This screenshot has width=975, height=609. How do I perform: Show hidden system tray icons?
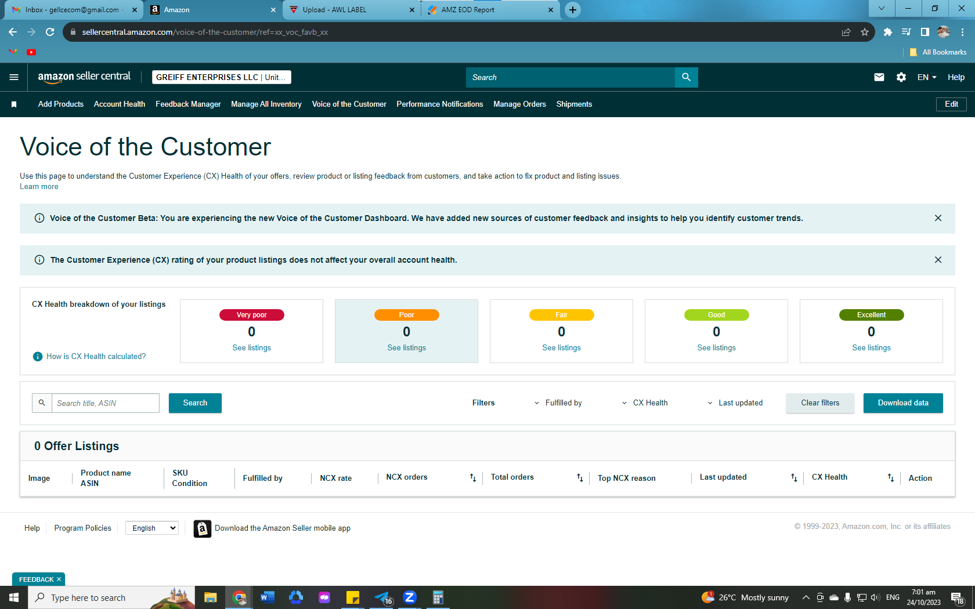point(806,597)
